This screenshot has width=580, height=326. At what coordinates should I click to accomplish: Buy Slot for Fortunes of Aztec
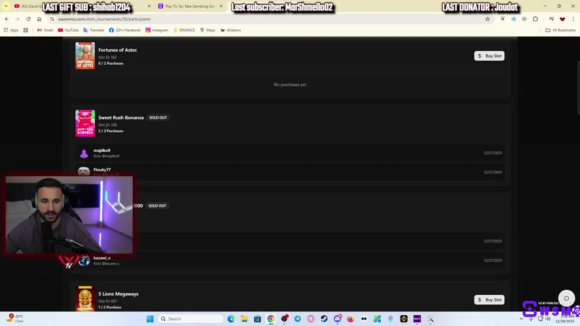489,56
